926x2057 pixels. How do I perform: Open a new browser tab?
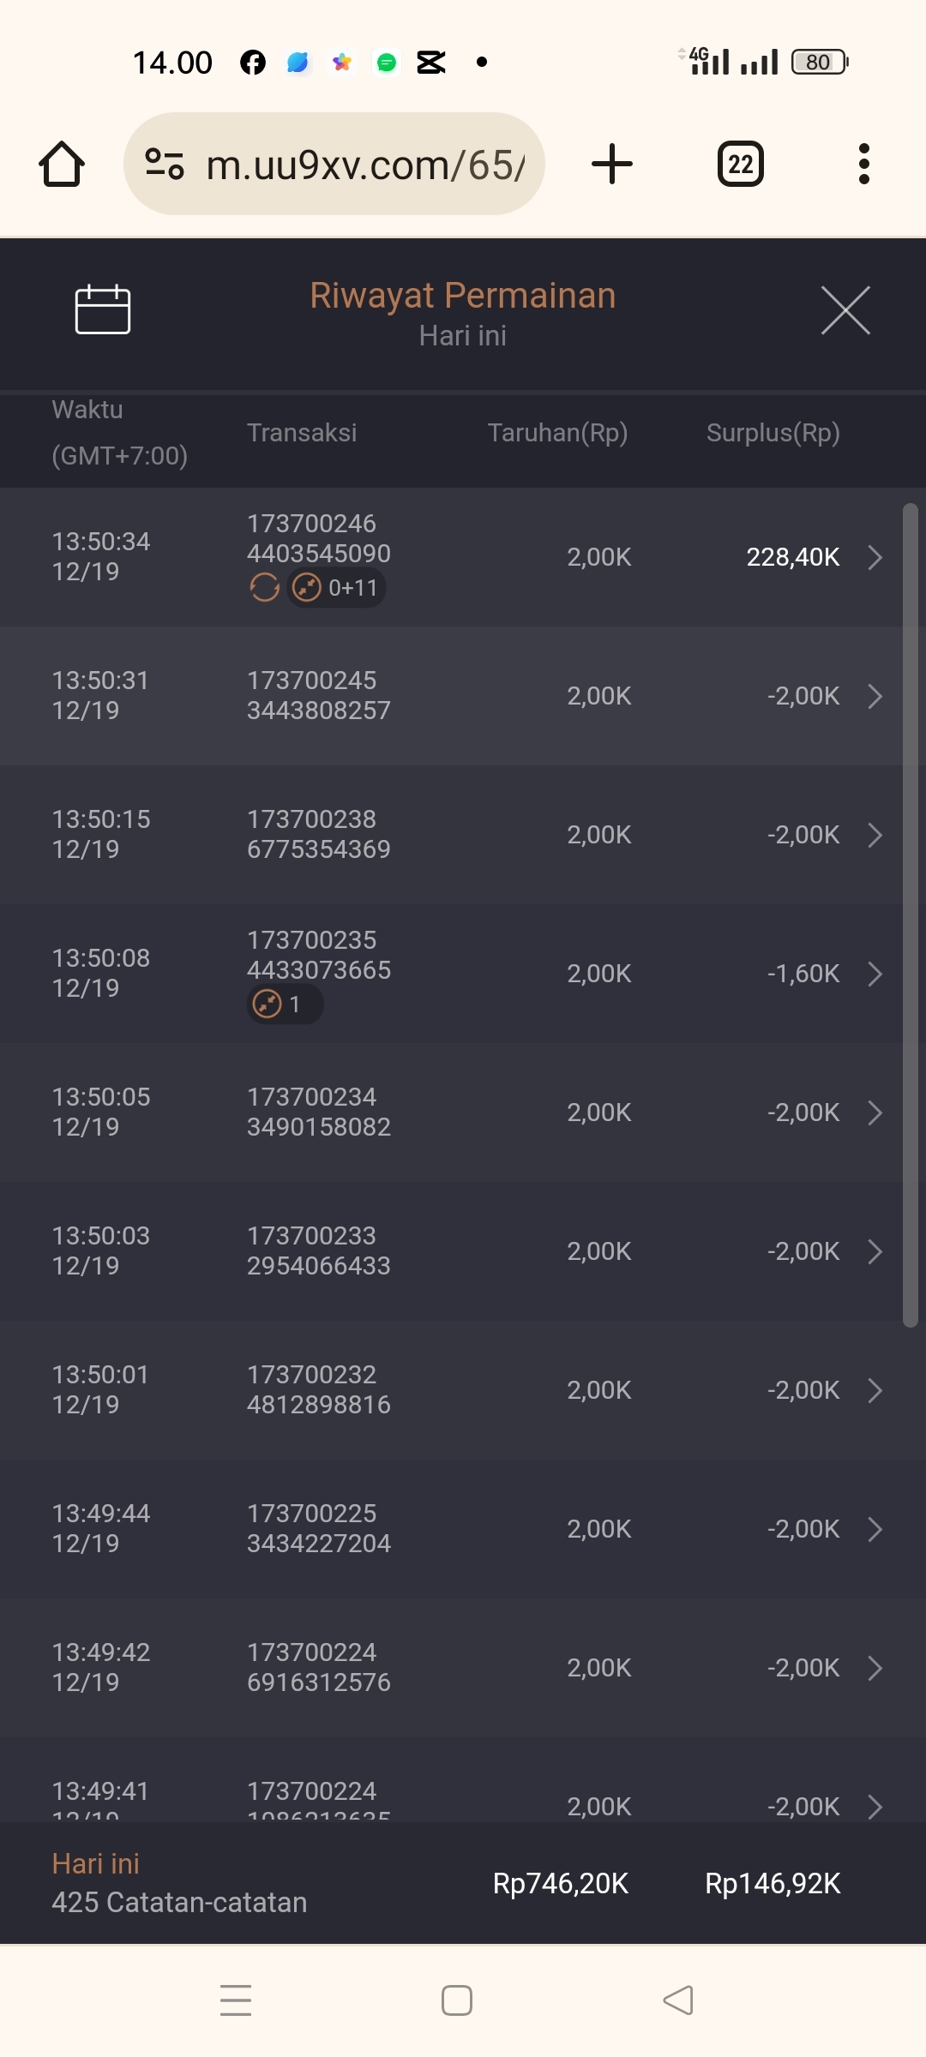(612, 164)
